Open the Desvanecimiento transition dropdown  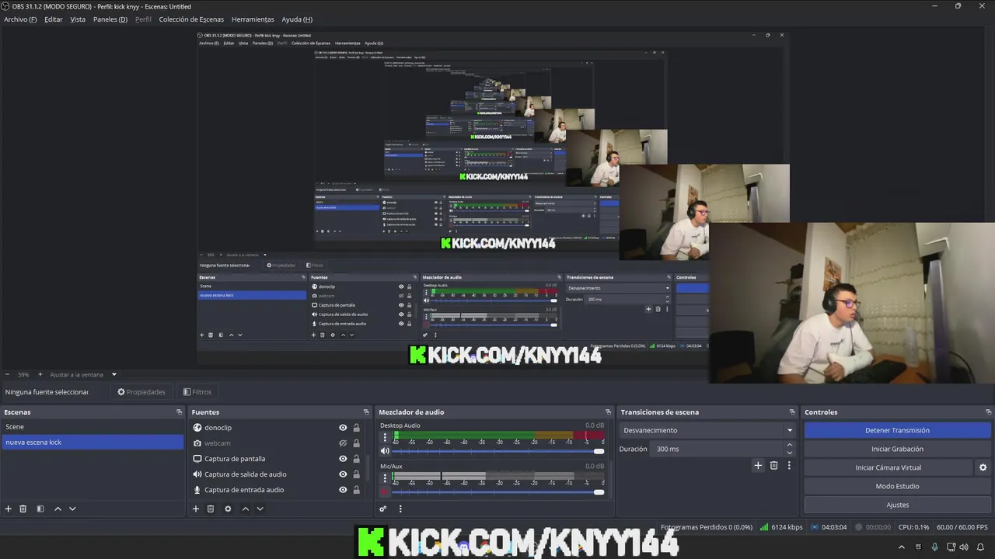click(708, 430)
